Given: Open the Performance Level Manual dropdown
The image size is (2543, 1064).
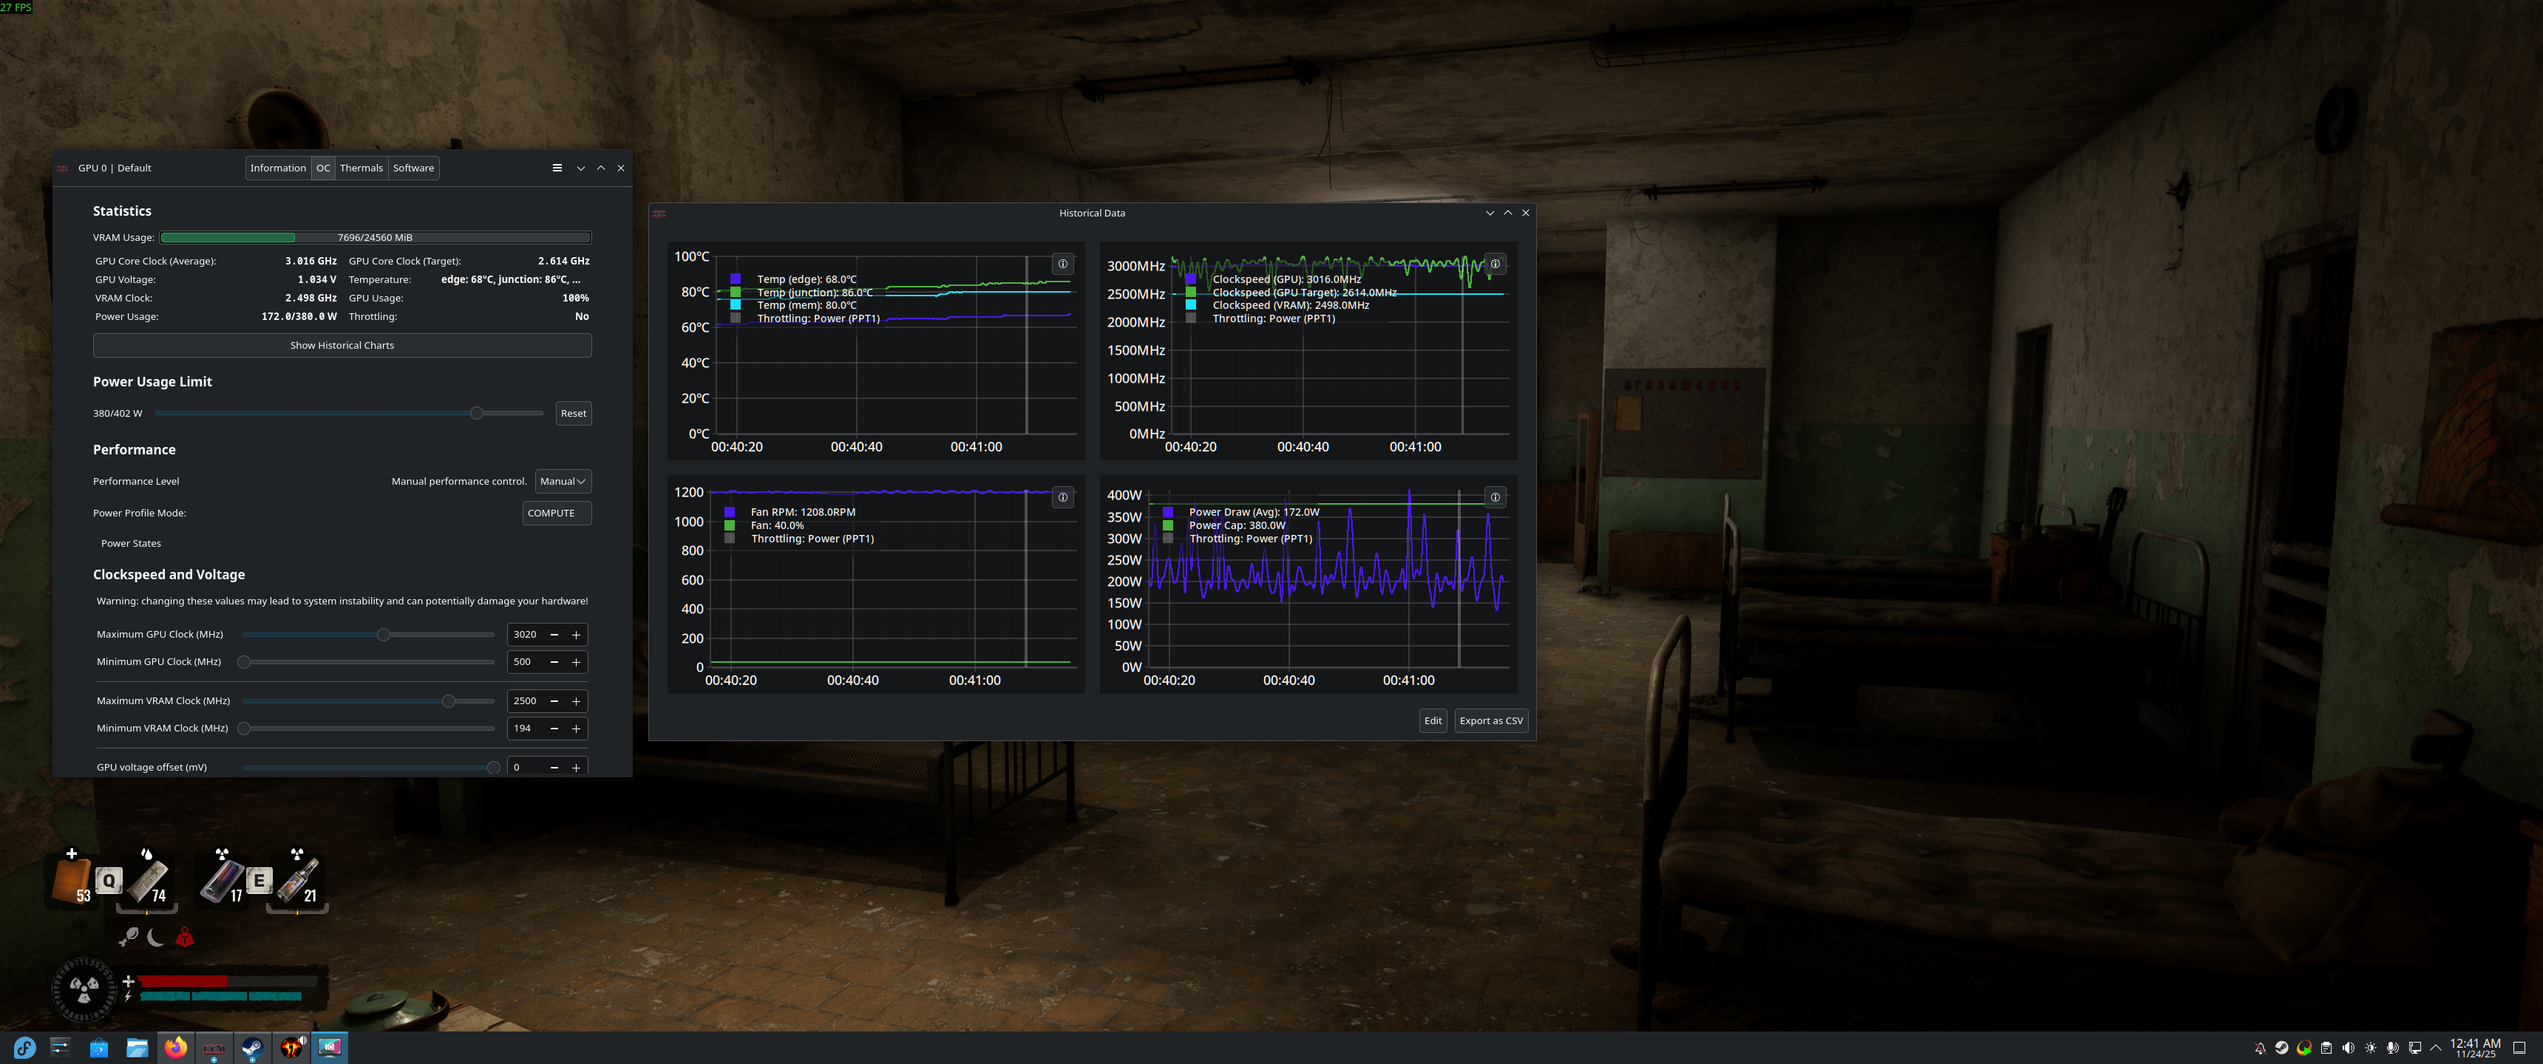Looking at the screenshot, I should (x=563, y=482).
